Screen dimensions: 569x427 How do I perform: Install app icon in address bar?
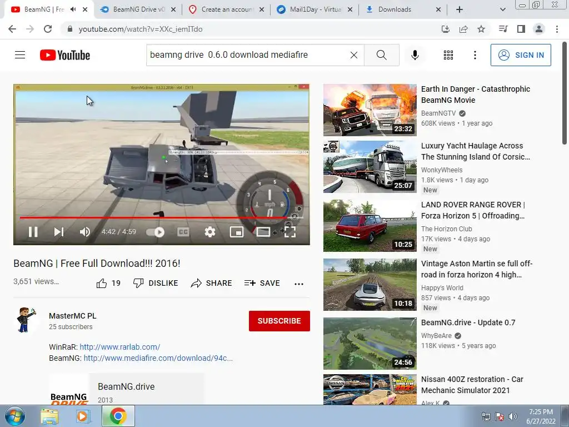[445, 29]
